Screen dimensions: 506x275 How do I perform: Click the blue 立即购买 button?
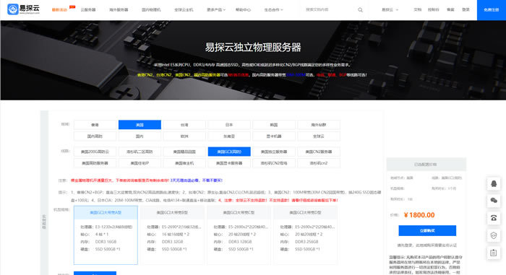[x=427, y=230]
